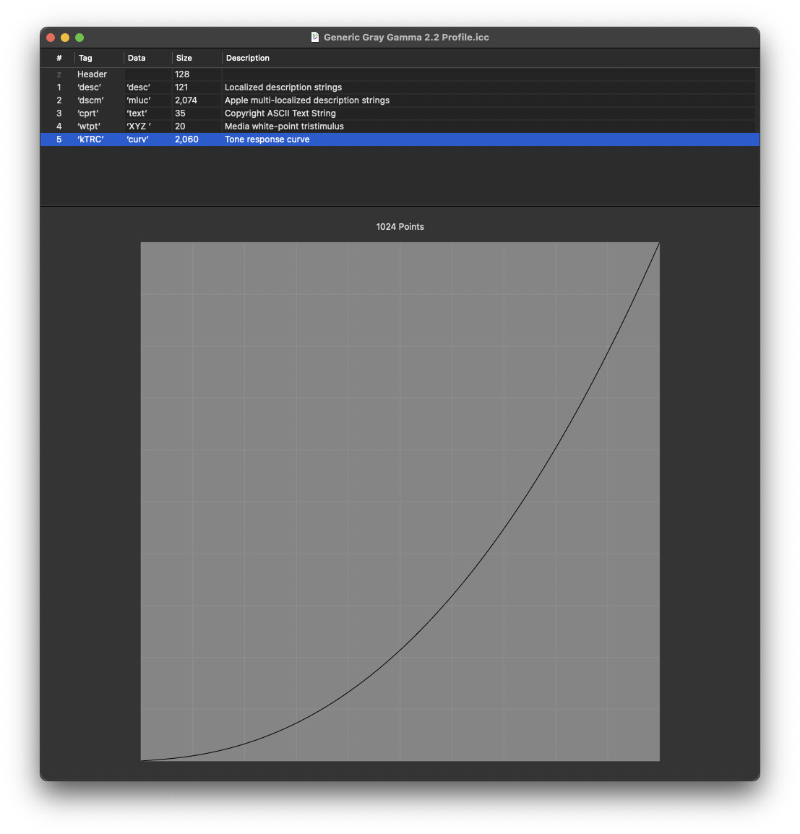
Task: Select the 'kTRC' tone response curve row
Action: 400,139
